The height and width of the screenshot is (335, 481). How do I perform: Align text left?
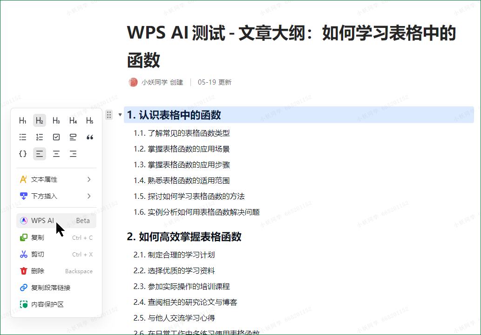click(40, 154)
